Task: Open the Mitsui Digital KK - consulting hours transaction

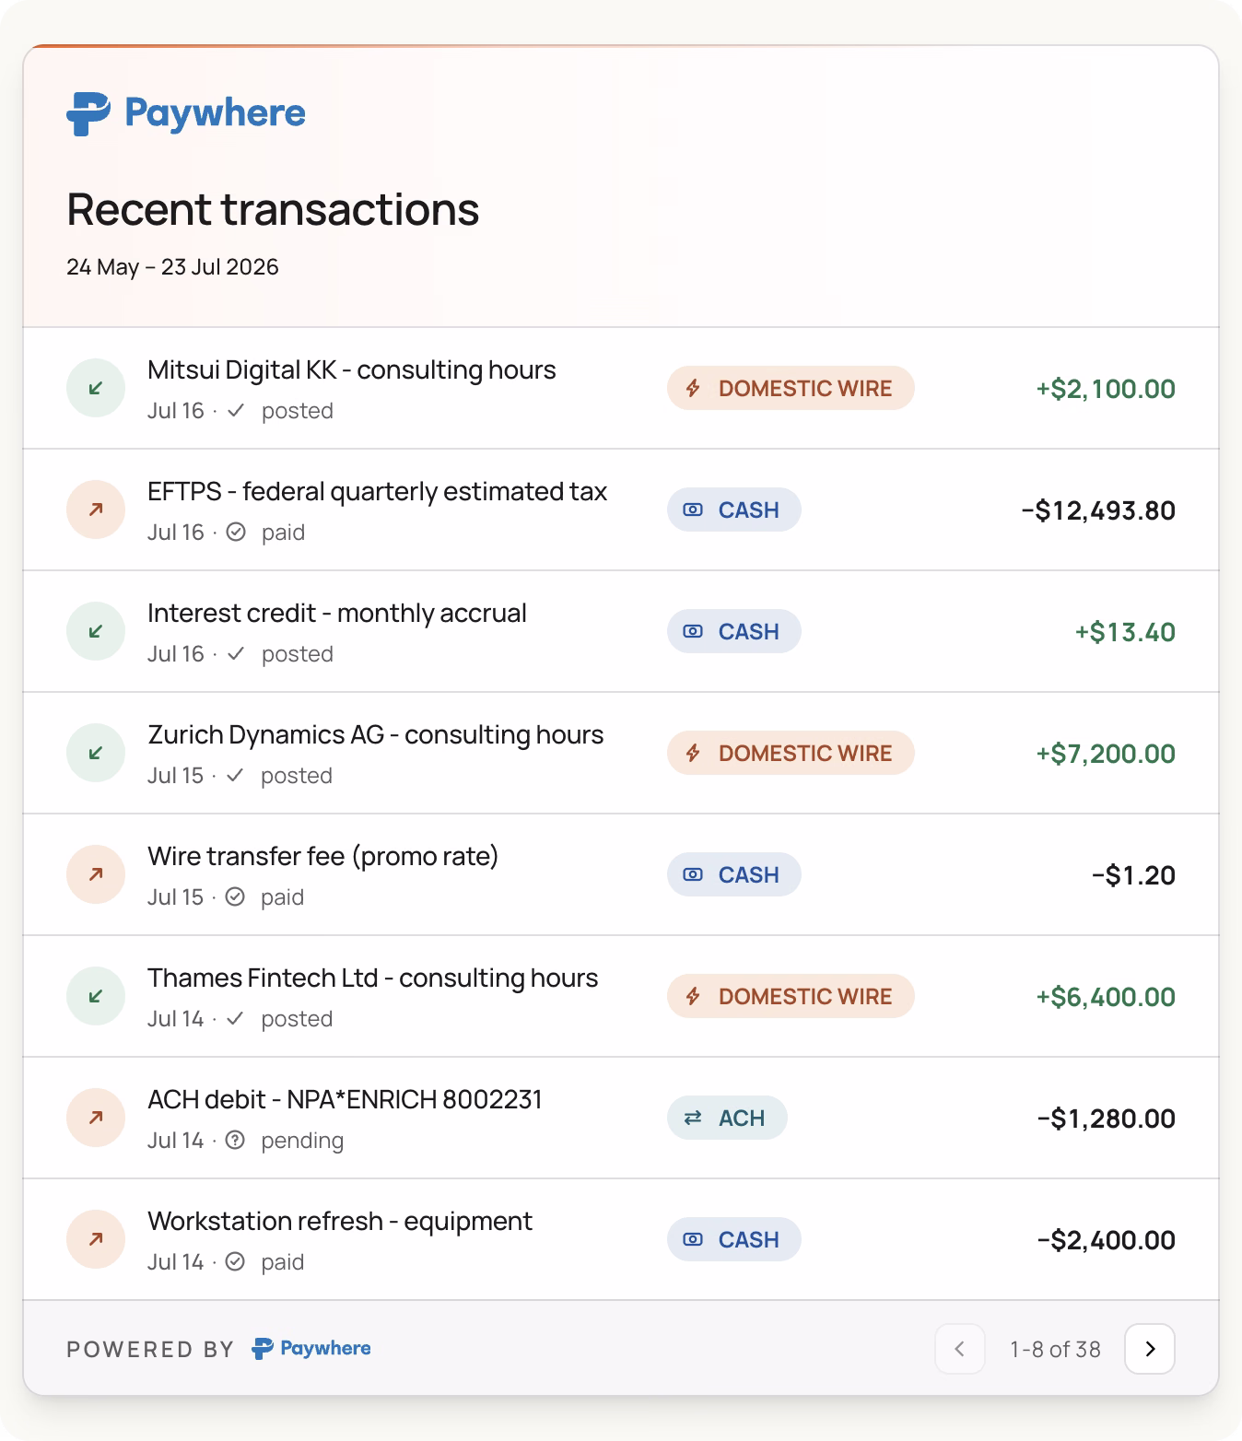Action: click(621, 388)
